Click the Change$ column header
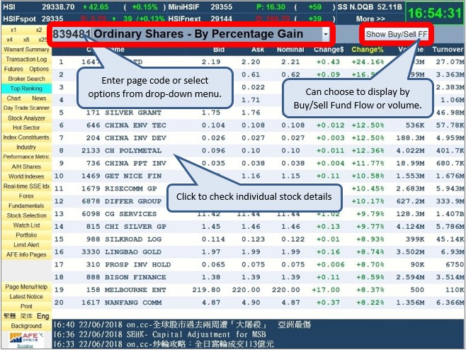This screenshot has width=466, height=350. point(329,50)
